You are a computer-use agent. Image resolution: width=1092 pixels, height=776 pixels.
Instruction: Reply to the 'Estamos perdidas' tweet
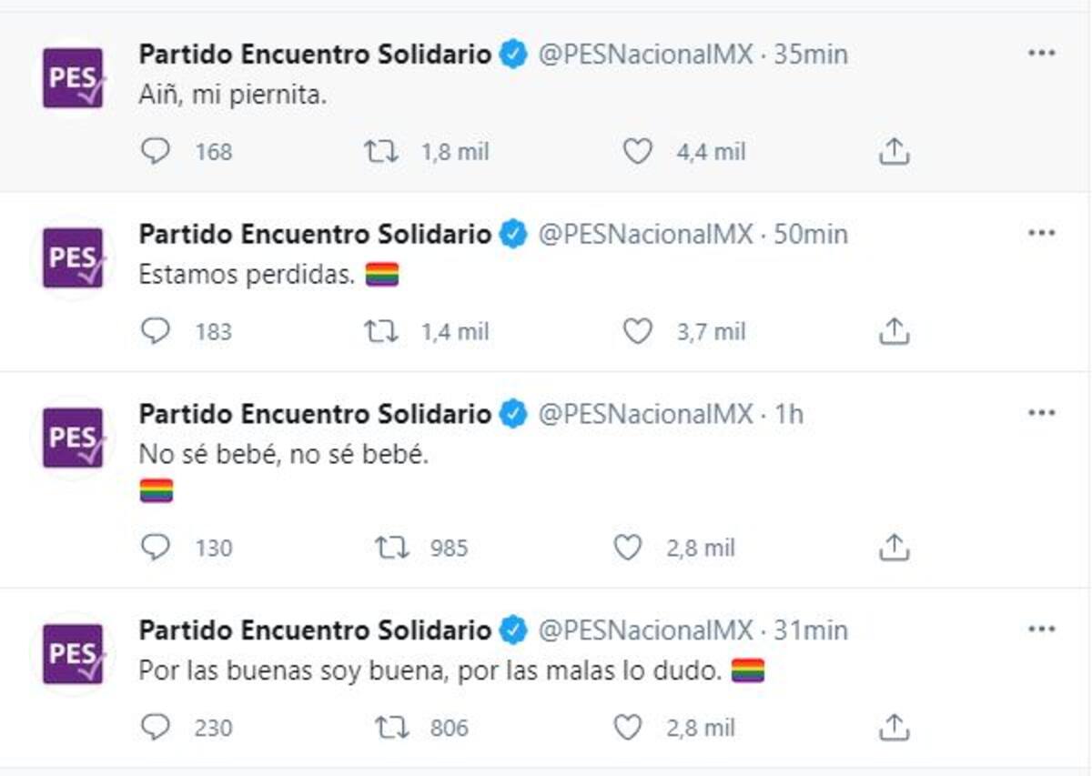pos(156,331)
